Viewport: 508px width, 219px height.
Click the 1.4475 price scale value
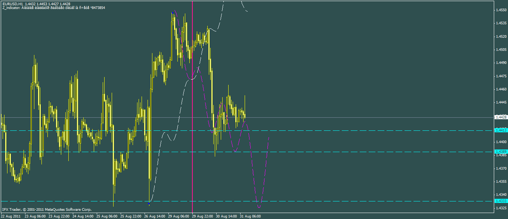501,76
